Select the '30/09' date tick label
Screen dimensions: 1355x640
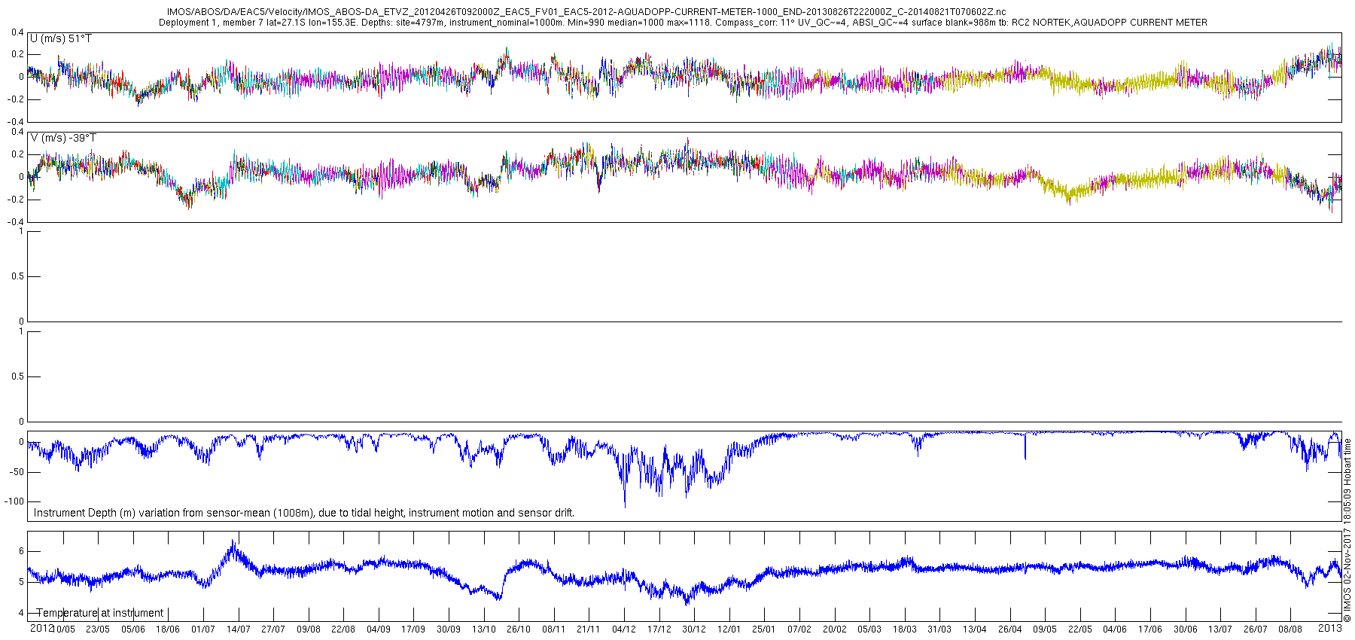[449, 629]
